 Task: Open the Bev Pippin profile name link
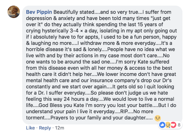pyautogui.click(x=39, y=12)
